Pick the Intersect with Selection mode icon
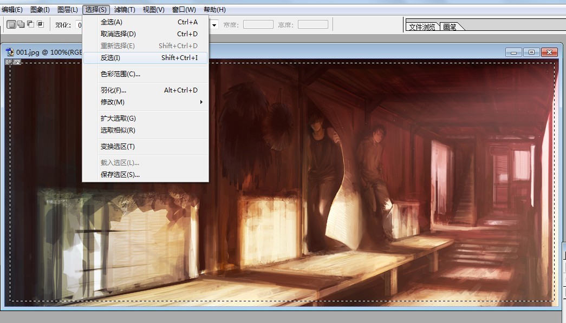Viewport: 566px width, 323px height. coord(41,24)
